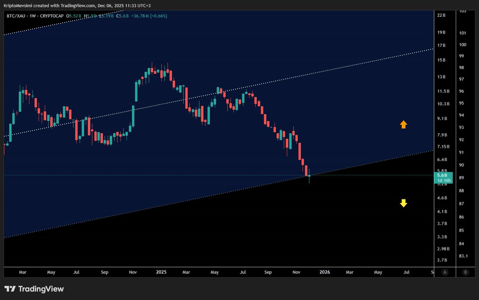Click the 101 label on secondary scale
The height and width of the screenshot is (300, 479).
point(463,33)
